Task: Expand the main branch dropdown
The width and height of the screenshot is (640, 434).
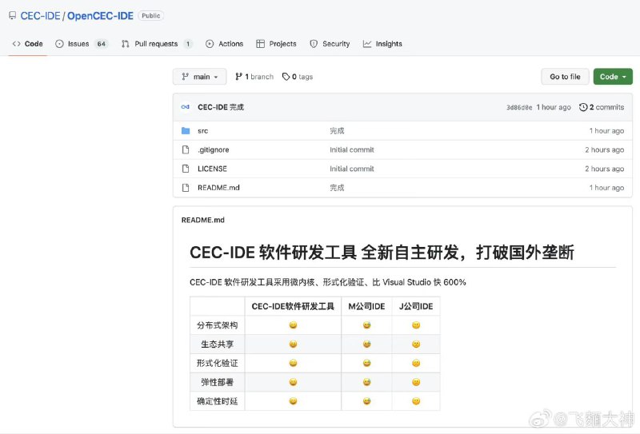Action: point(199,77)
